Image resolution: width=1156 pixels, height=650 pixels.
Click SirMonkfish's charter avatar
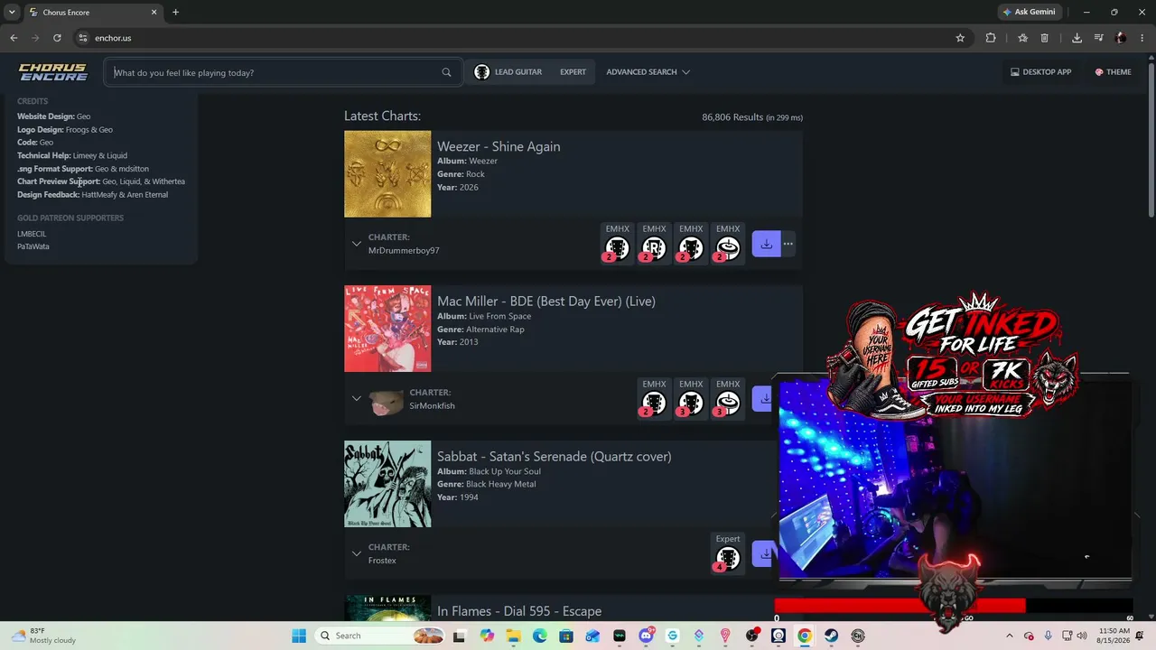point(387,402)
